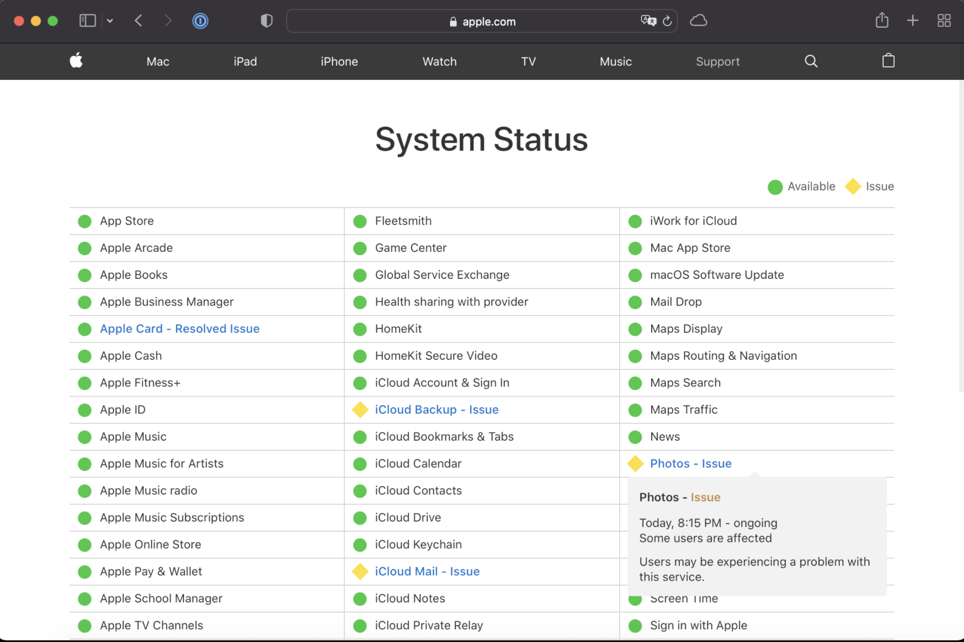
Task: Select the Apple Pay & Wallet text
Action: pos(151,571)
